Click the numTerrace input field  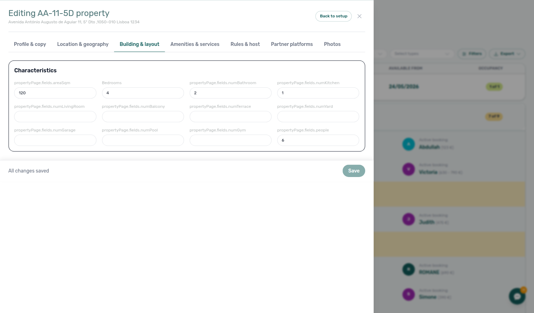pos(230,117)
